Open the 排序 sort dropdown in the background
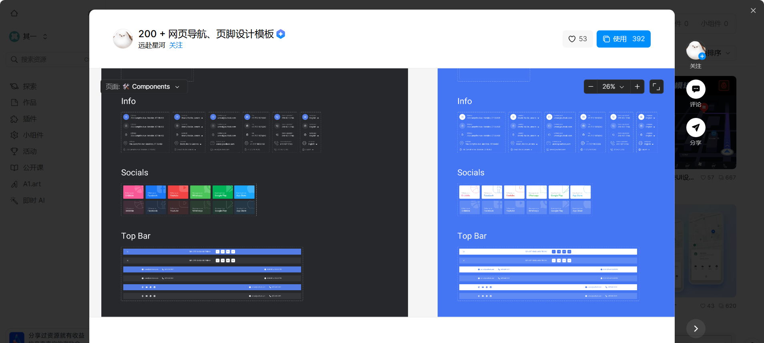Image resolution: width=764 pixels, height=343 pixels. (x=720, y=53)
